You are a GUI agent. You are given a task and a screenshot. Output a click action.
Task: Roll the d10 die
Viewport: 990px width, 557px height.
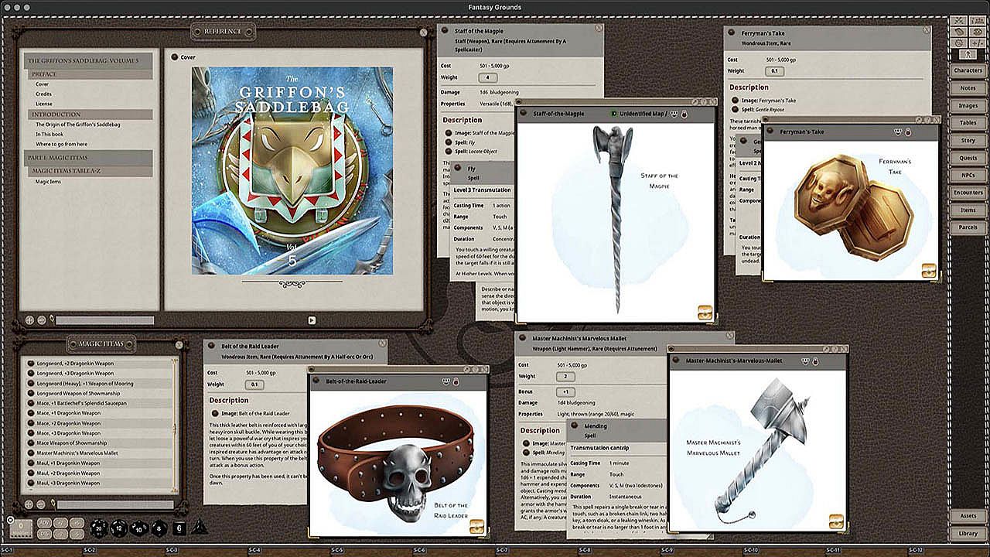pos(138,528)
